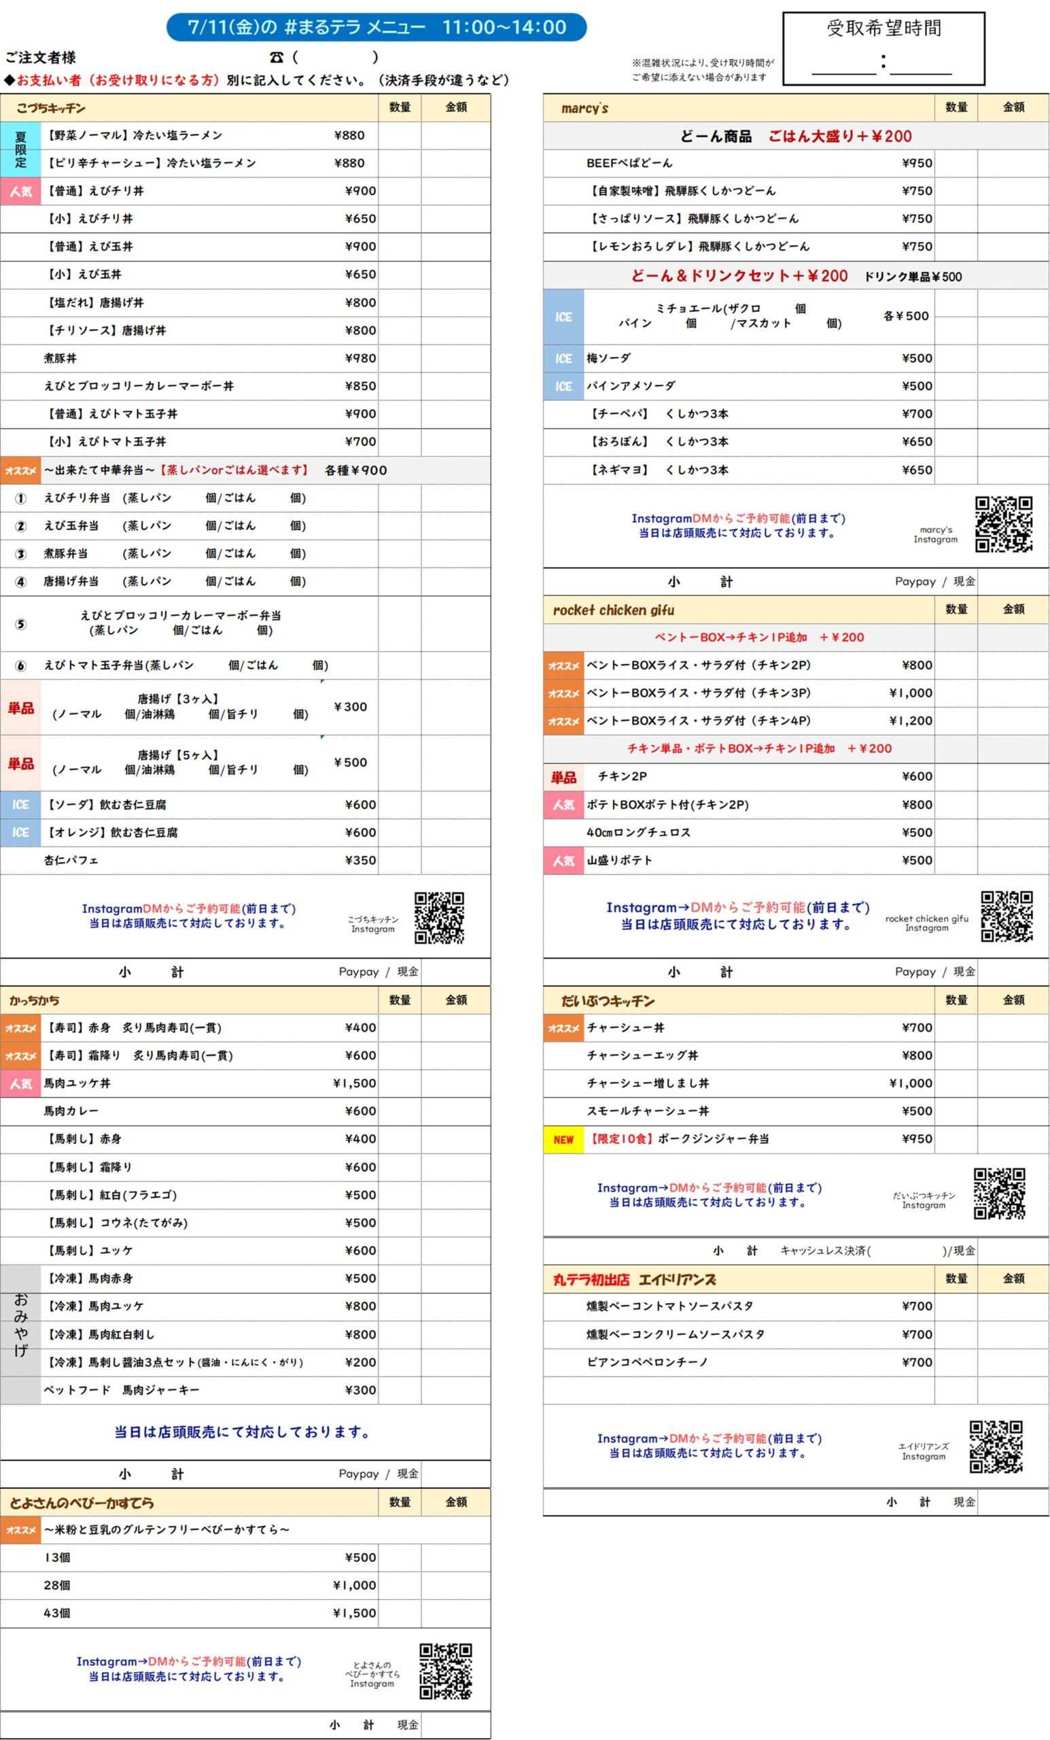
Task: Click the オススメ badge beside ベントーBOX チキン2P
Action: click(563, 665)
